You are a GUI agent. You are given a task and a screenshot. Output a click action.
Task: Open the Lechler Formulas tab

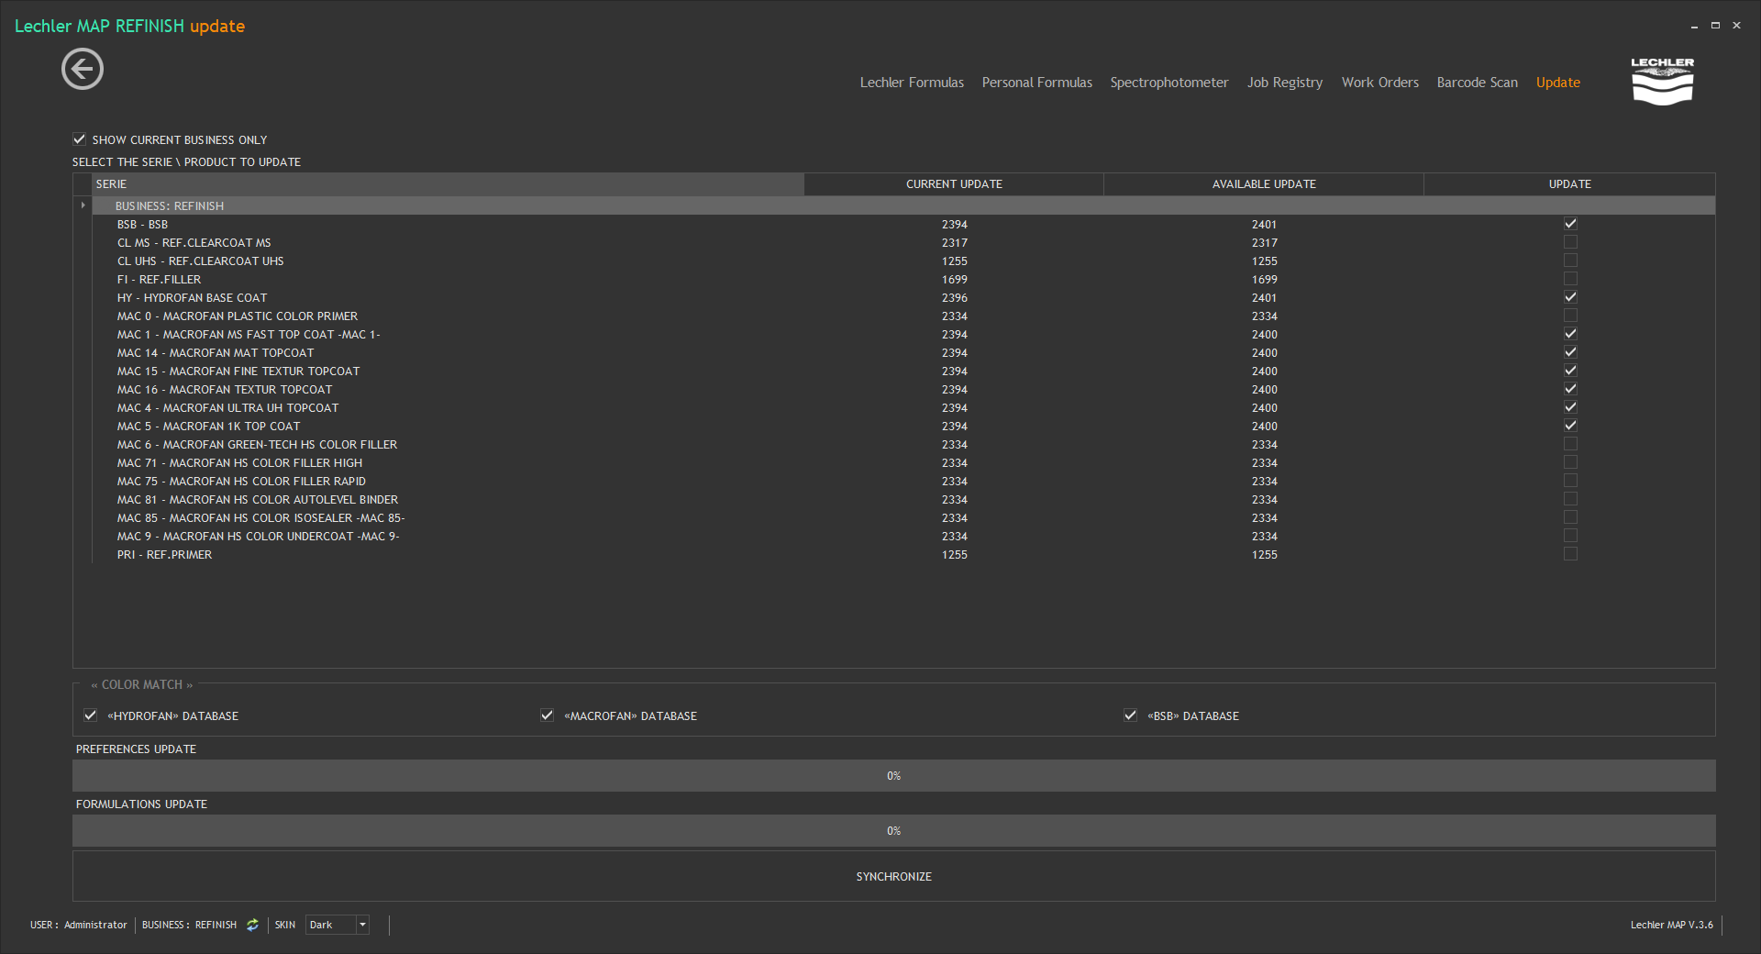click(912, 83)
